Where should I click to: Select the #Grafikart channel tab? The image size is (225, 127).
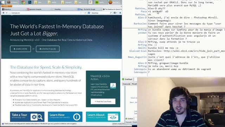pos(134,84)
